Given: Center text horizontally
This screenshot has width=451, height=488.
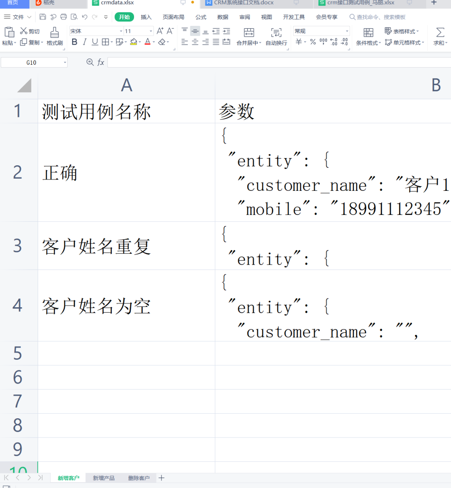Looking at the screenshot, I should tap(195, 42).
